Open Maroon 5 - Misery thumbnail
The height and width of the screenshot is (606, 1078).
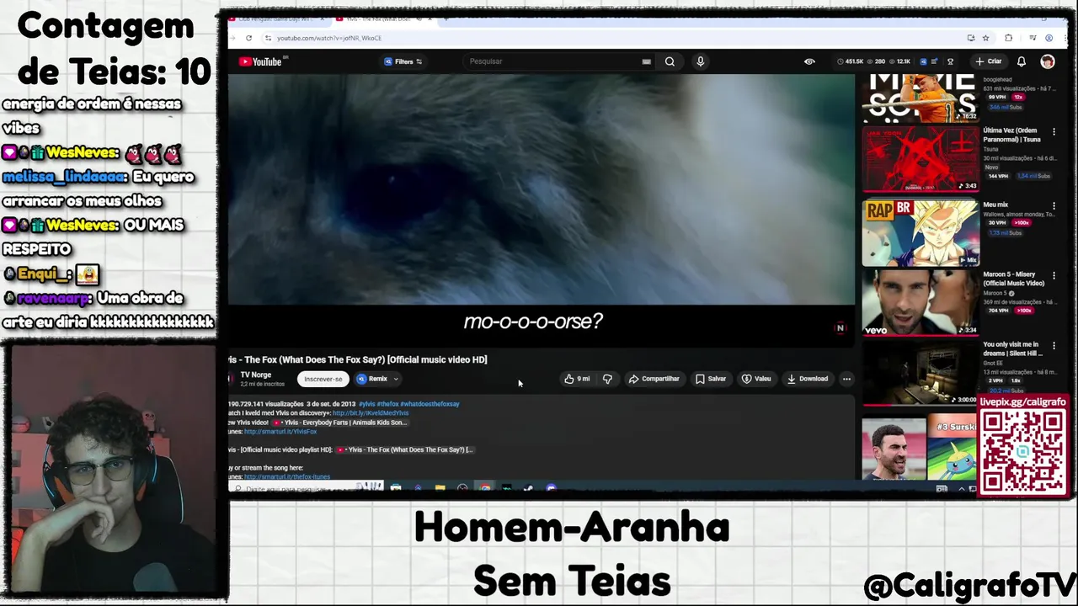[x=921, y=302]
